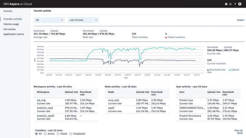Click the Download rate legend square

[208, 70]
